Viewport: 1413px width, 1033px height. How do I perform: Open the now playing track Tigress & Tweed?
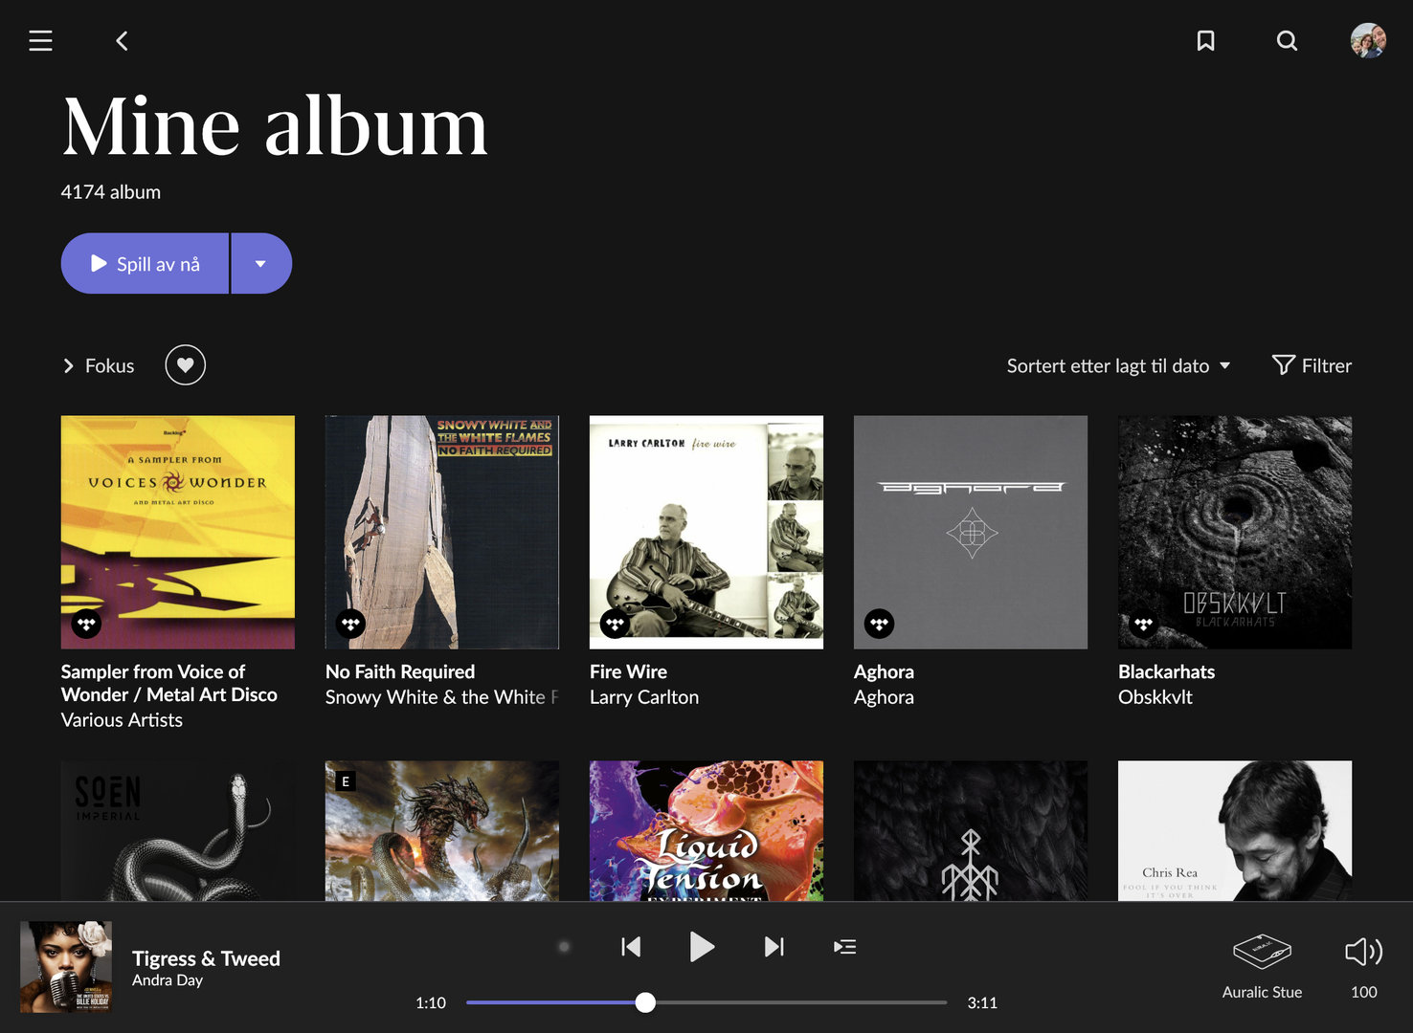pos(206,958)
